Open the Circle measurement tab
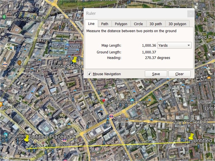The width and height of the screenshot is (215, 161). (138, 24)
